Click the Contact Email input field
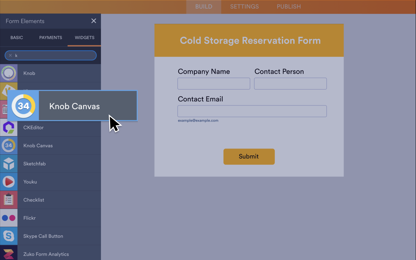Viewport: 416px width, 260px height. point(252,111)
